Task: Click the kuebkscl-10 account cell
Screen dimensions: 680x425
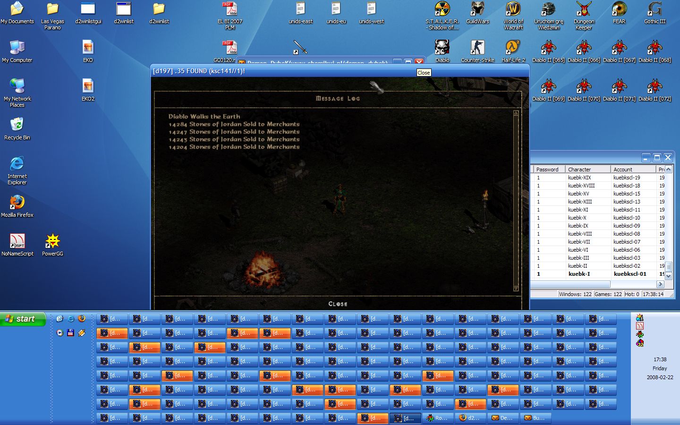Action: [x=627, y=218]
